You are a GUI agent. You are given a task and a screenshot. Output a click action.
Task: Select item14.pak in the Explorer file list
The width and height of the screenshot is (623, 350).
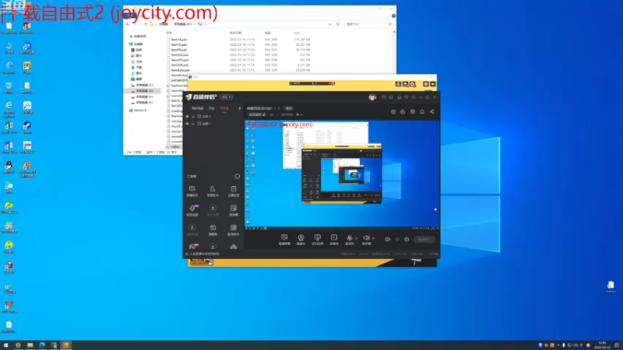coord(179,40)
